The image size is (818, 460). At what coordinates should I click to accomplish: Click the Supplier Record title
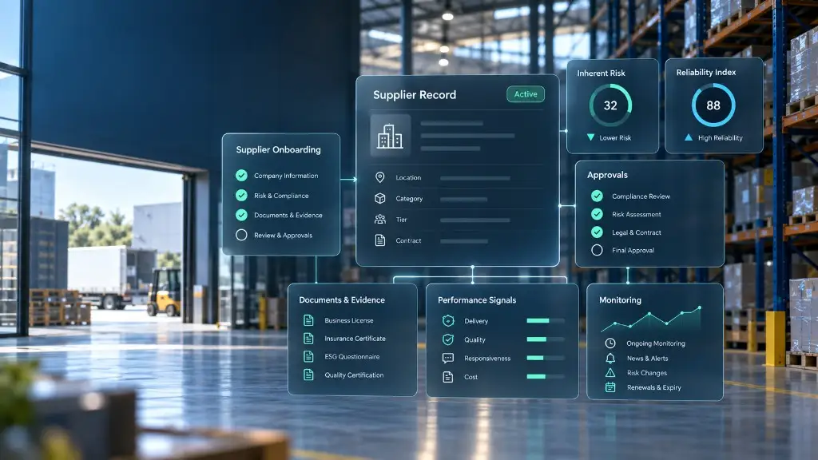click(415, 95)
